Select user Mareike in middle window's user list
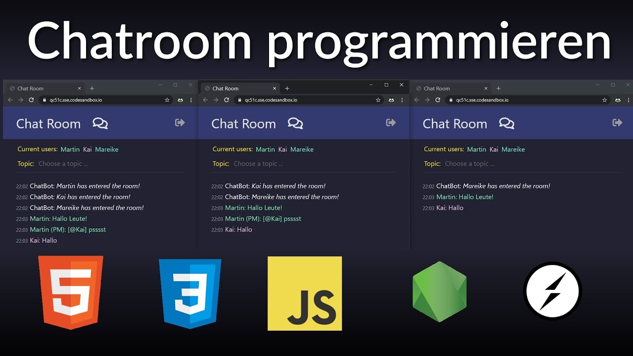The image size is (633, 356). click(302, 149)
